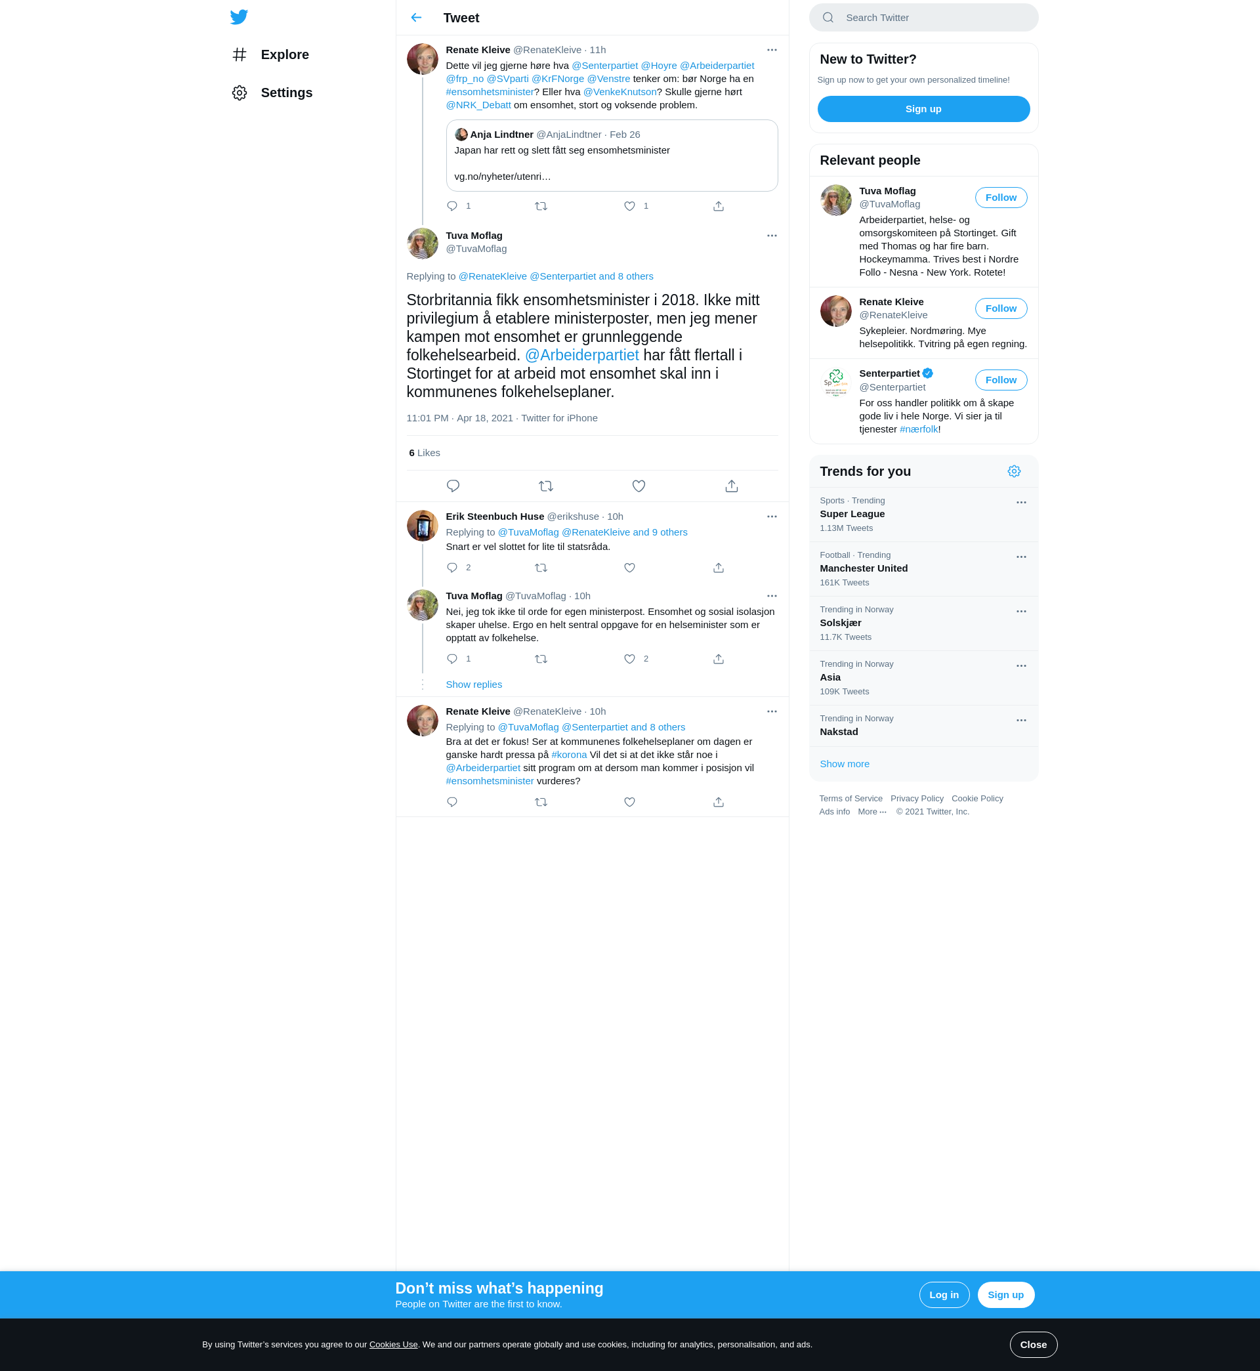Like Renate Kleive's 10h tweet
1260x1371 pixels.
[630, 803]
